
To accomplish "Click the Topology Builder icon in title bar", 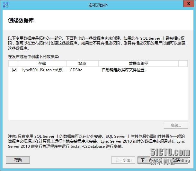I will [x=6, y=5].
